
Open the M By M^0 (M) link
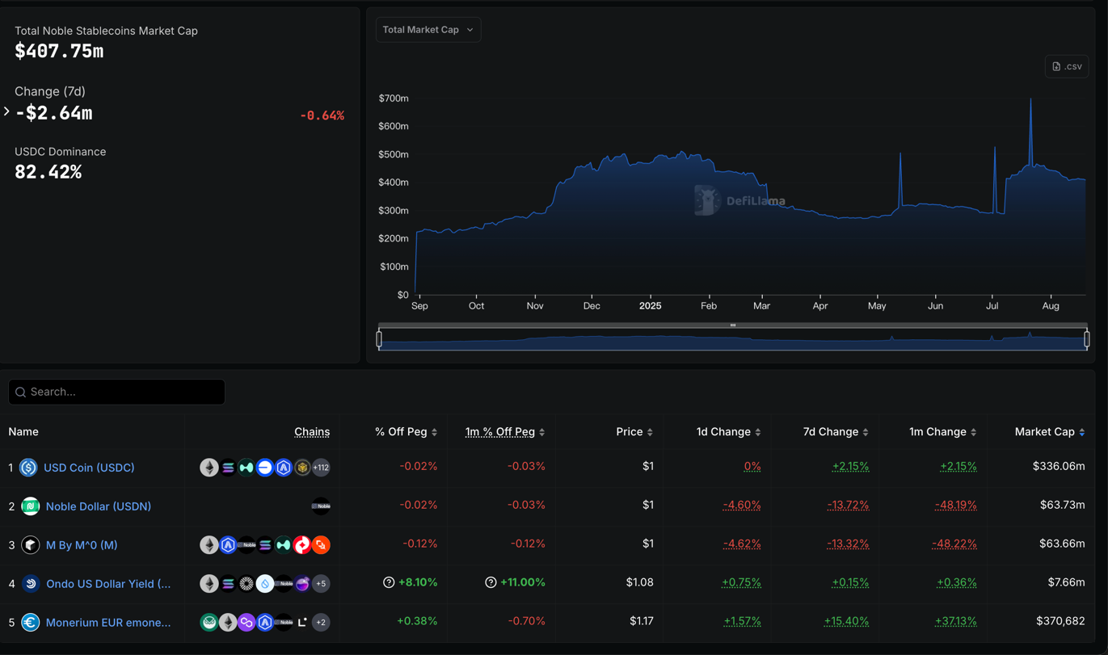tap(82, 545)
